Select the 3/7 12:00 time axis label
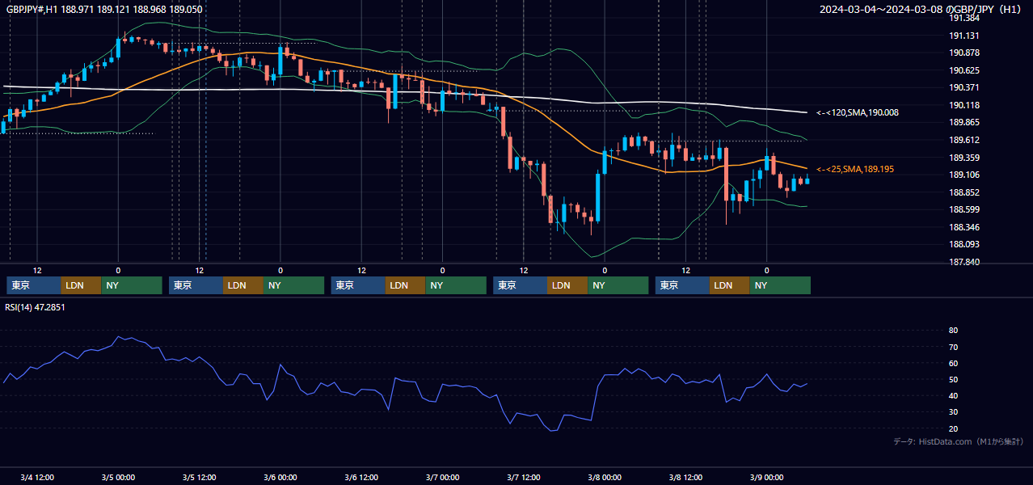Viewport: 1033px width, 485px height. click(523, 477)
